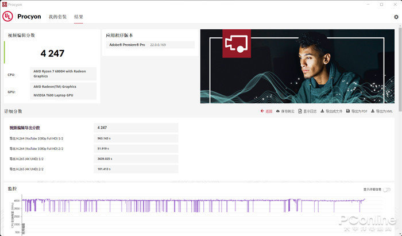Show the log via 显示日志
402x236 pixels.
pos(307,111)
